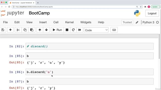Rename notebook title BootCamp
This screenshot has width=161, height=90.
click(39, 13)
